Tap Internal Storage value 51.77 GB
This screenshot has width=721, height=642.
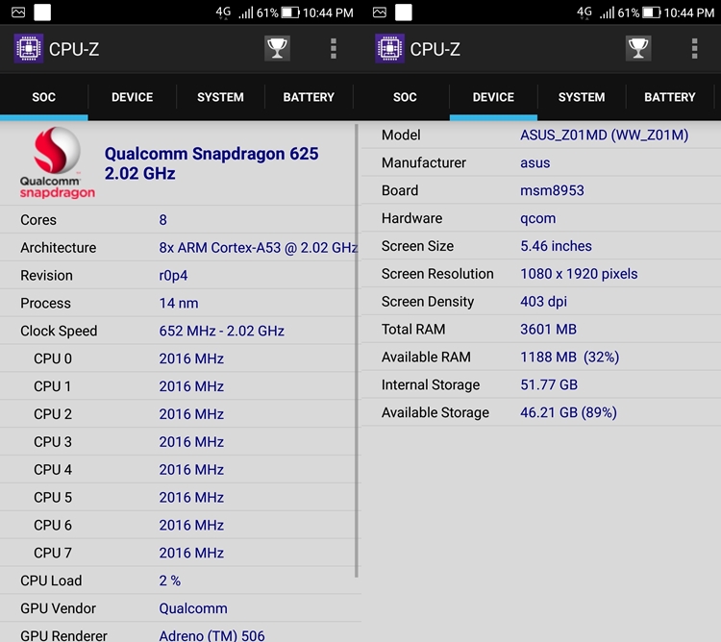[x=549, y=384]
